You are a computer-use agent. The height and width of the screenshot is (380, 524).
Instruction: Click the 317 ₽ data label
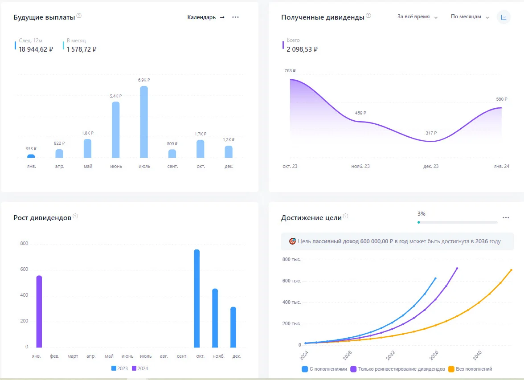431,133
